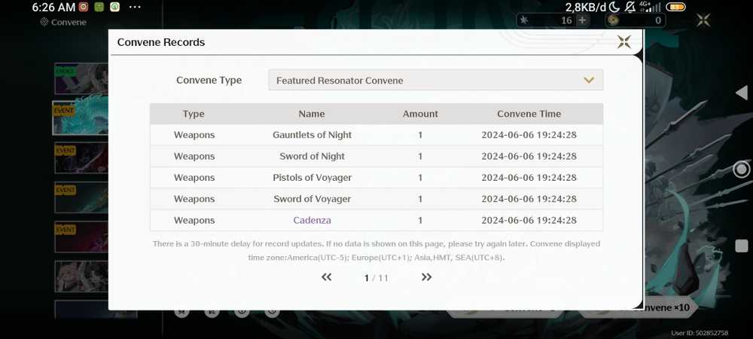The height and width of the screenshot is (339, 753).
Task: Click the page indicator 1 / 11
Action: [x=376, y=278]
